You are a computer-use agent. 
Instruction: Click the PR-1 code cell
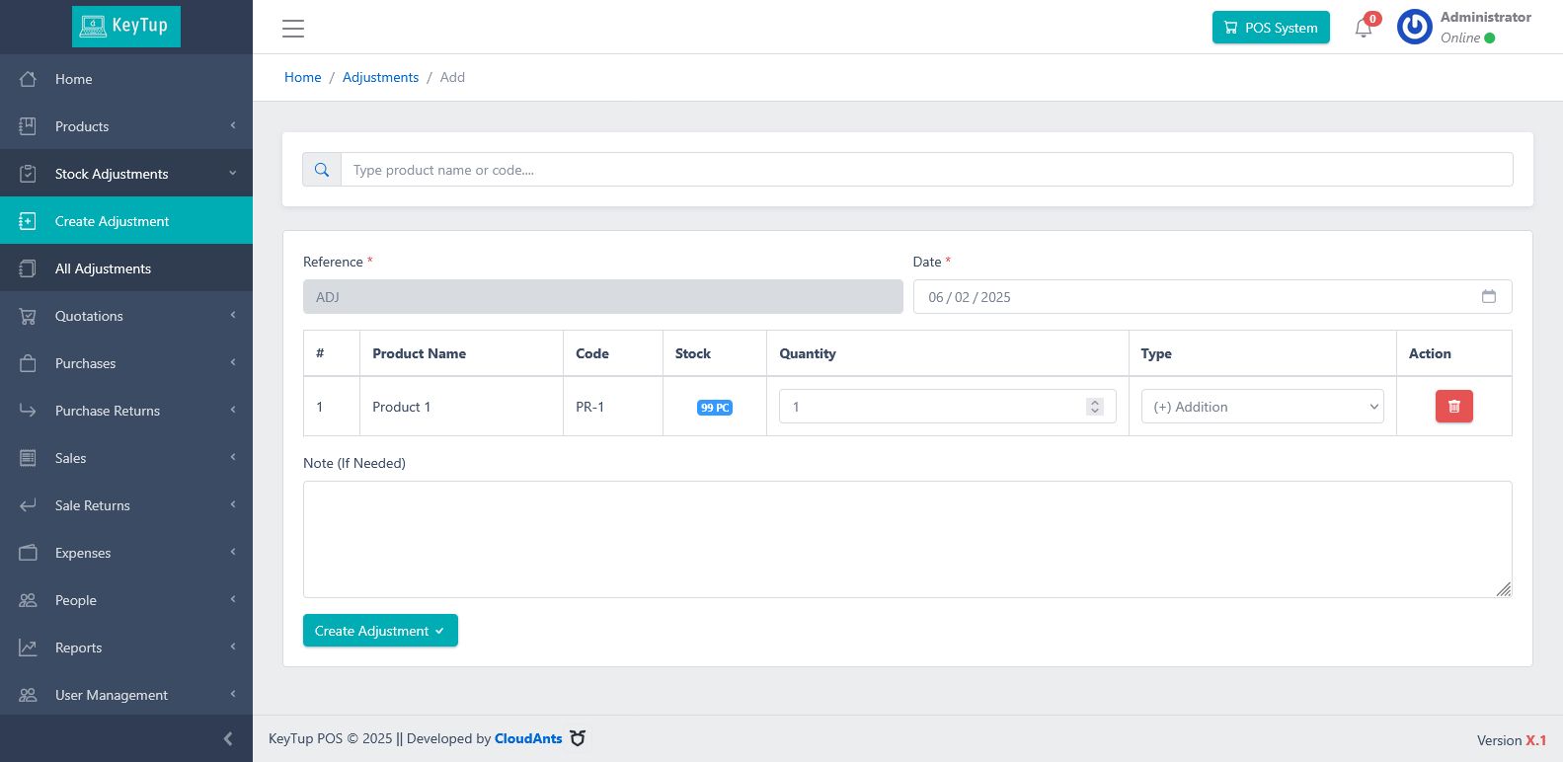[613, 407]
